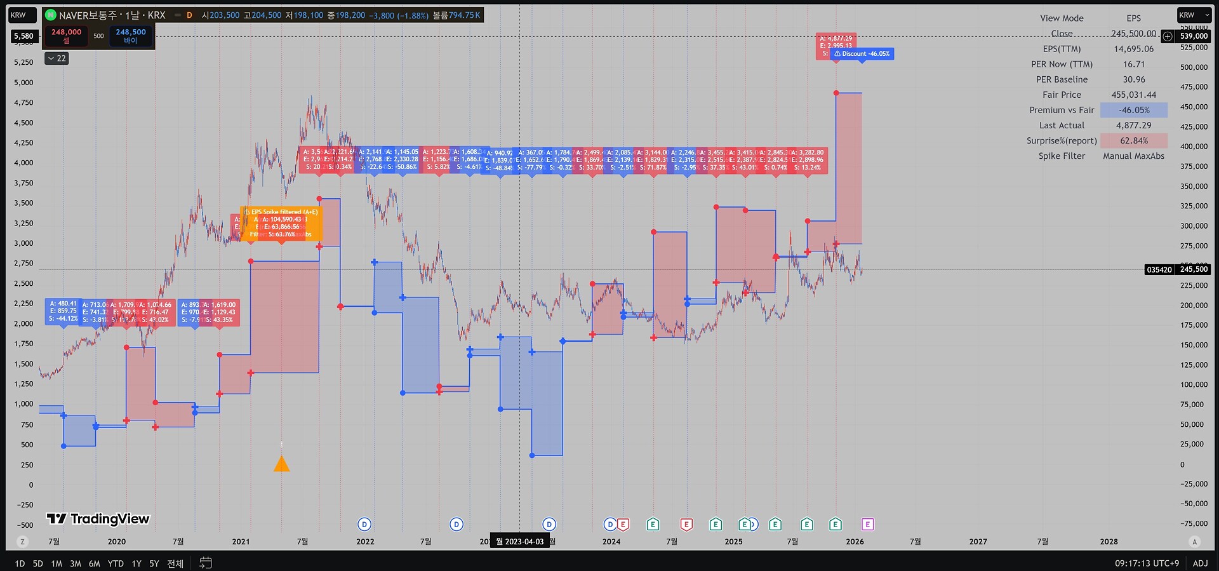The height and width of the screenshot is (571, 1219).
Task: Open the left KRW currency selector
Action: click(22, 15)
